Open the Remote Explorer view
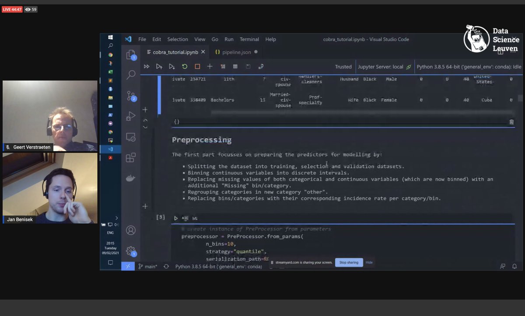Viewport: 525px width, 316px height. pos(131,137)
